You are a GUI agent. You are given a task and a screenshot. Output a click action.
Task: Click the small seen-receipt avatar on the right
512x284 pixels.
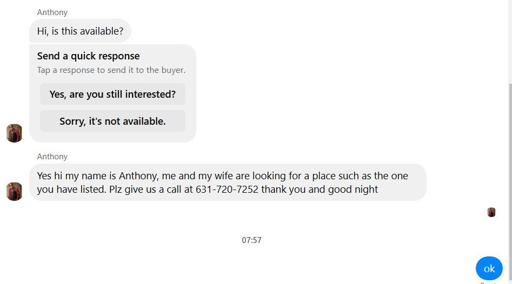click(x=491, y=212)
